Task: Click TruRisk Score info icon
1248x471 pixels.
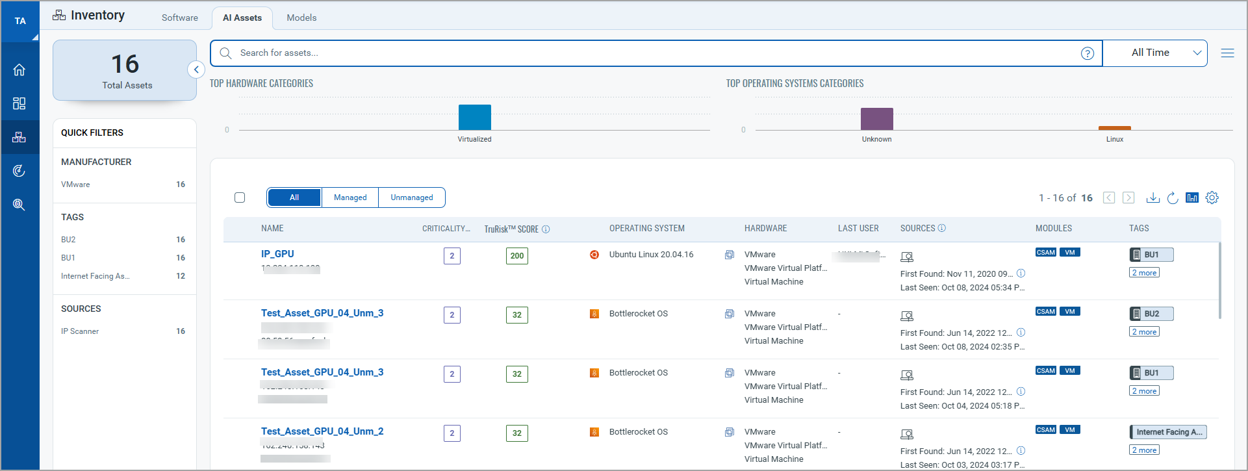Action: pos(546,229)
